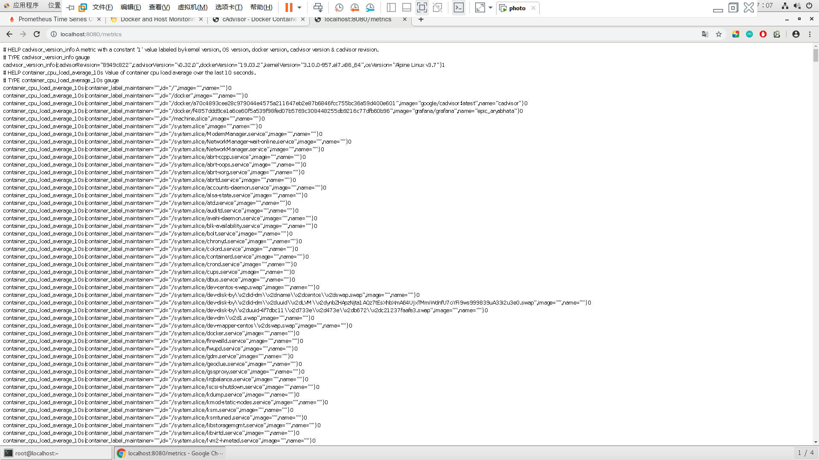Click the Chrome profile avatar icon
The height and width of the screenshot is (460, 819).
pyautogui.click(x=796, y=34)
